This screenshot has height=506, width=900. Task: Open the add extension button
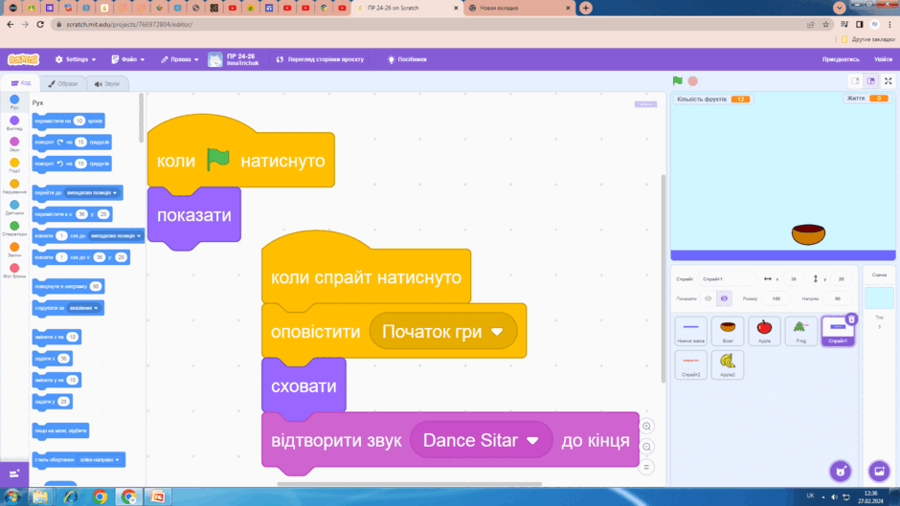tap(14, 473)
